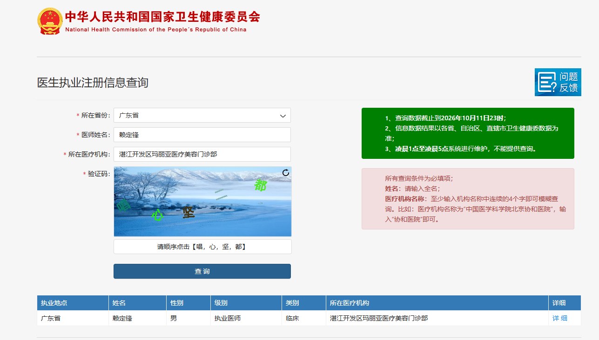The image size is (599, 340).
Task: Click the captcha instruction 请顺序点击 text
Action: coord(202,247)
